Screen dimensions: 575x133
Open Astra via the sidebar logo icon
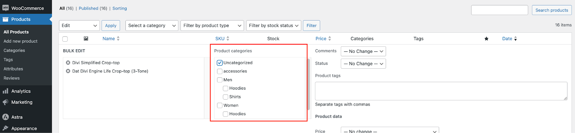[5, 117]
